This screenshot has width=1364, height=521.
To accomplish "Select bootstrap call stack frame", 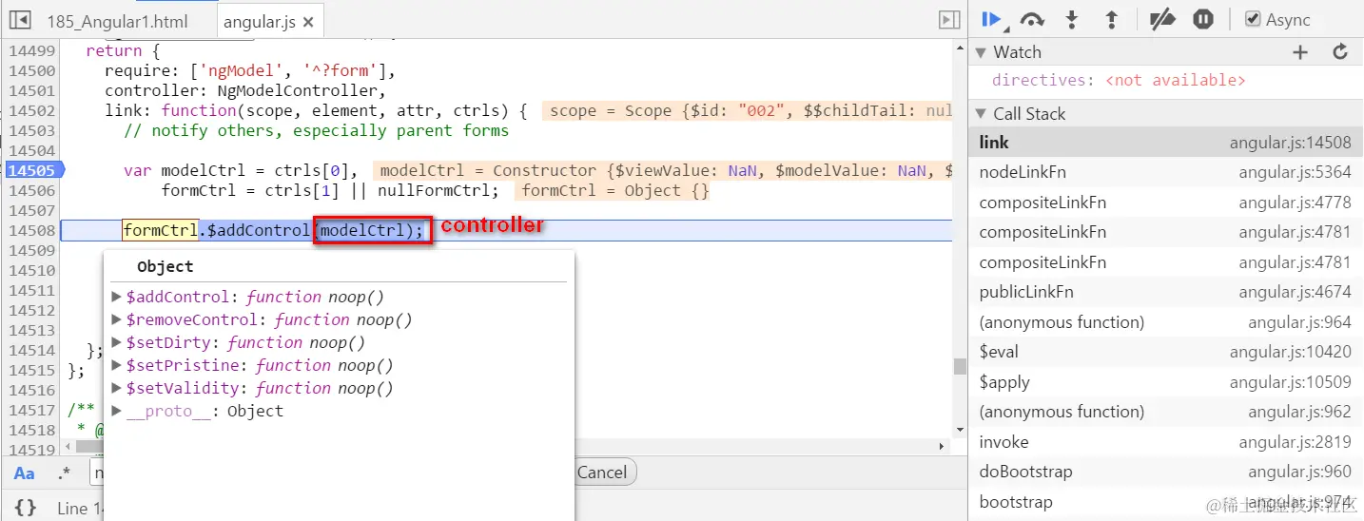I will 1165,502.
